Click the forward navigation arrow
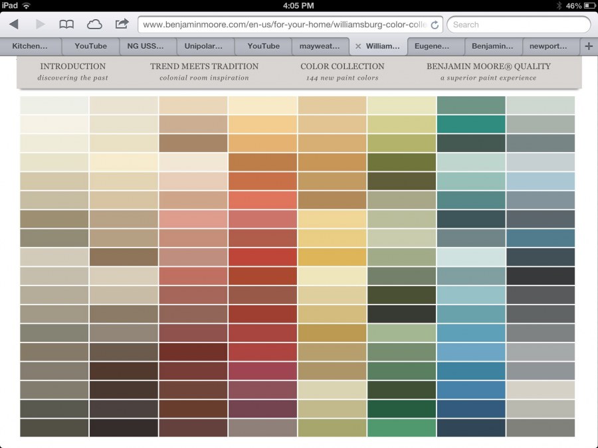Viewport: 598px width, 448px height. click(40, 24)
